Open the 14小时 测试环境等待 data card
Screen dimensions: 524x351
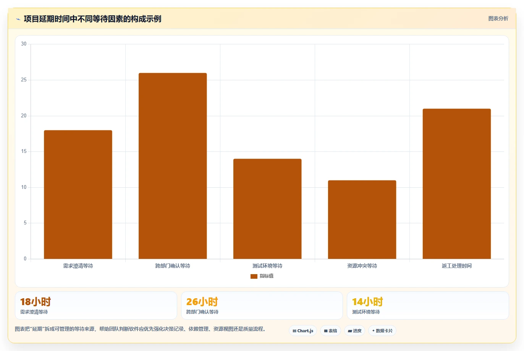[x=428, y=305]
